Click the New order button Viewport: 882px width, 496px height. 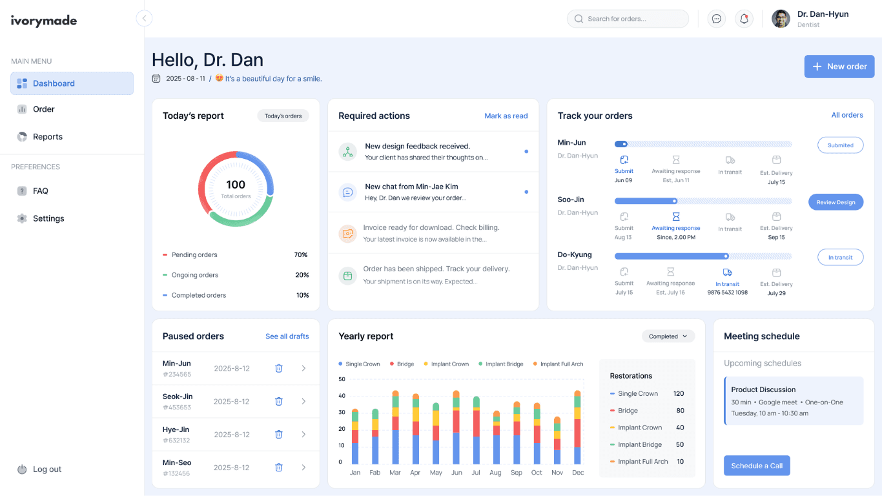click(839, 66)
